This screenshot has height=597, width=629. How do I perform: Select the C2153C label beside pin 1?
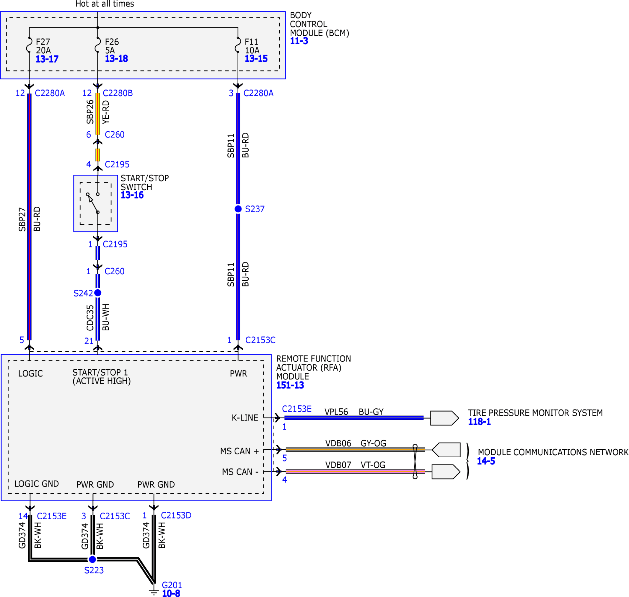(260, 340)
